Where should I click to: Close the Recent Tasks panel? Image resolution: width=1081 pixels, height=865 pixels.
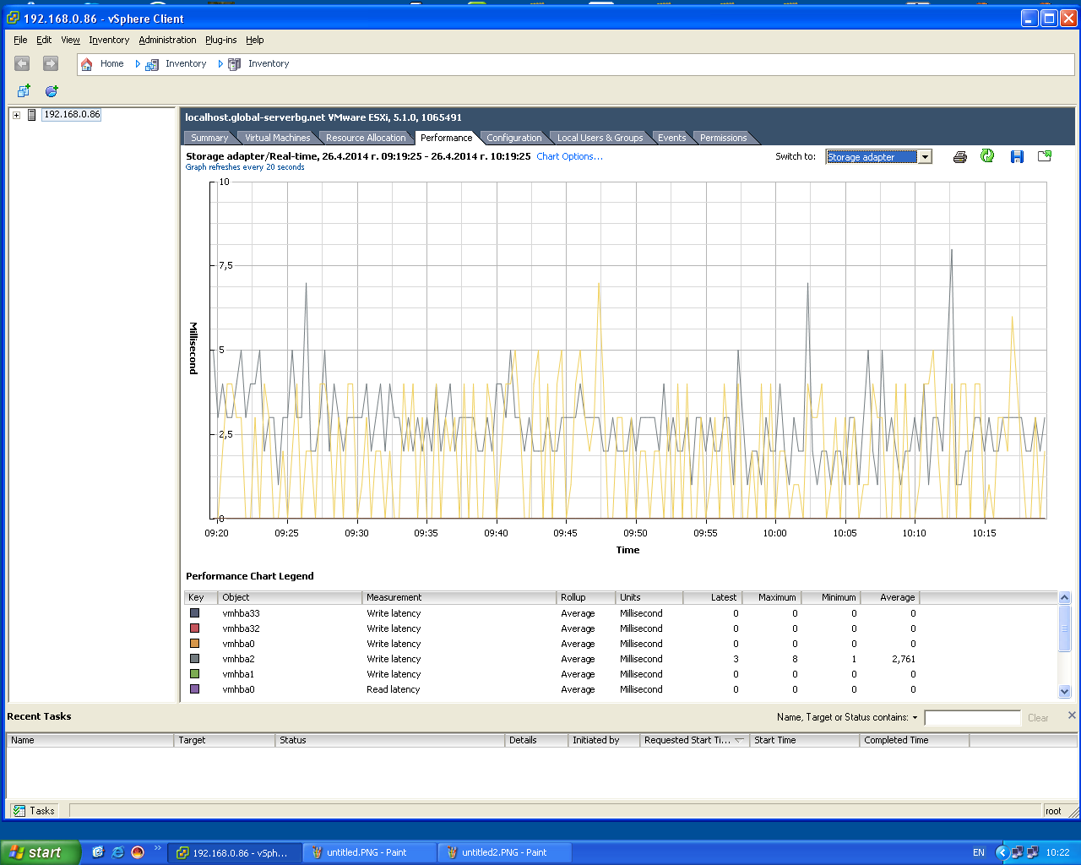pos(1072,715)
